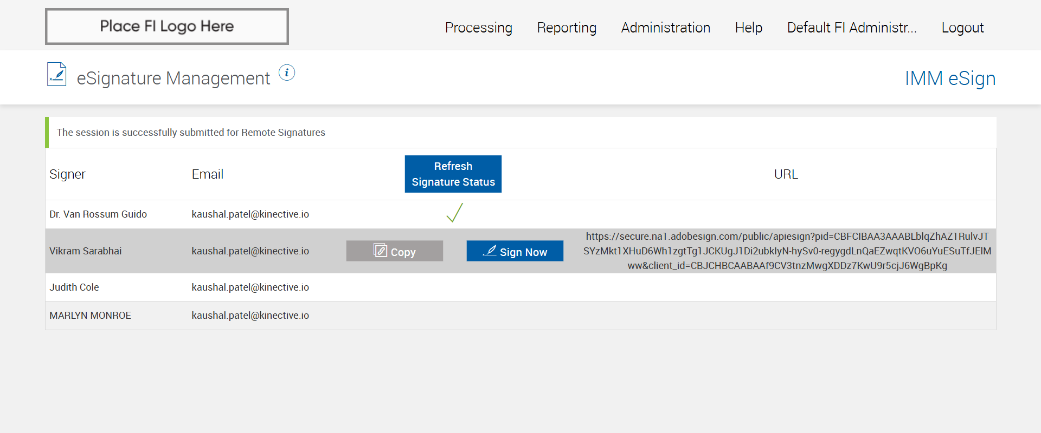
Task: Open the Reporting menu
Action: click(567, 28)
